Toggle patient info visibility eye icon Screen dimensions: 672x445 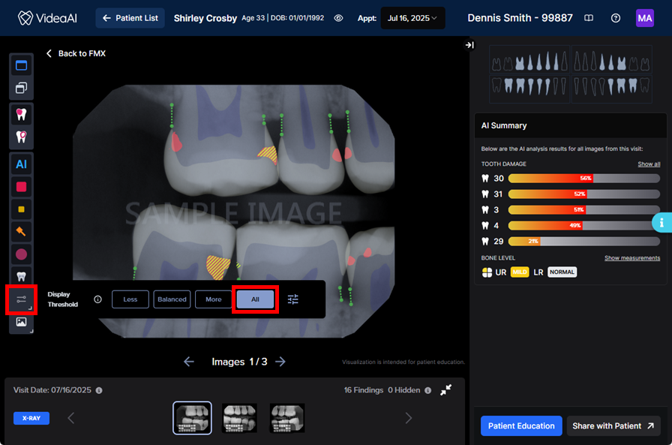pos(338,18)
